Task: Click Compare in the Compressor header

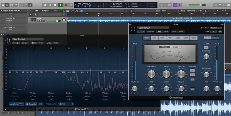Action: point(150,31)
